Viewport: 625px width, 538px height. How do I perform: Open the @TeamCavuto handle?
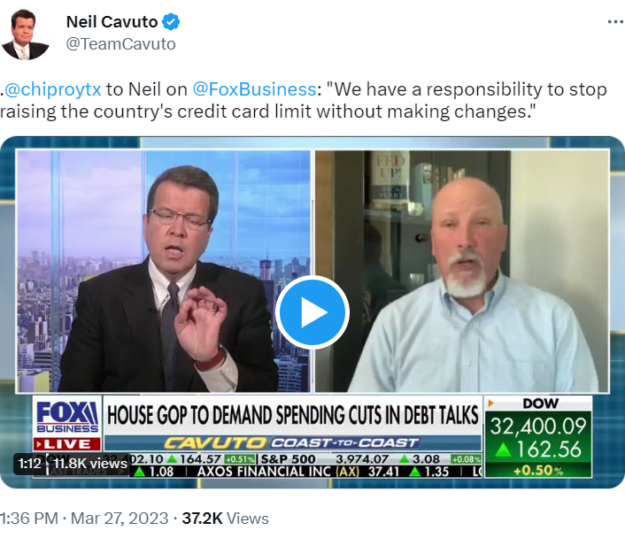[120, 44]
